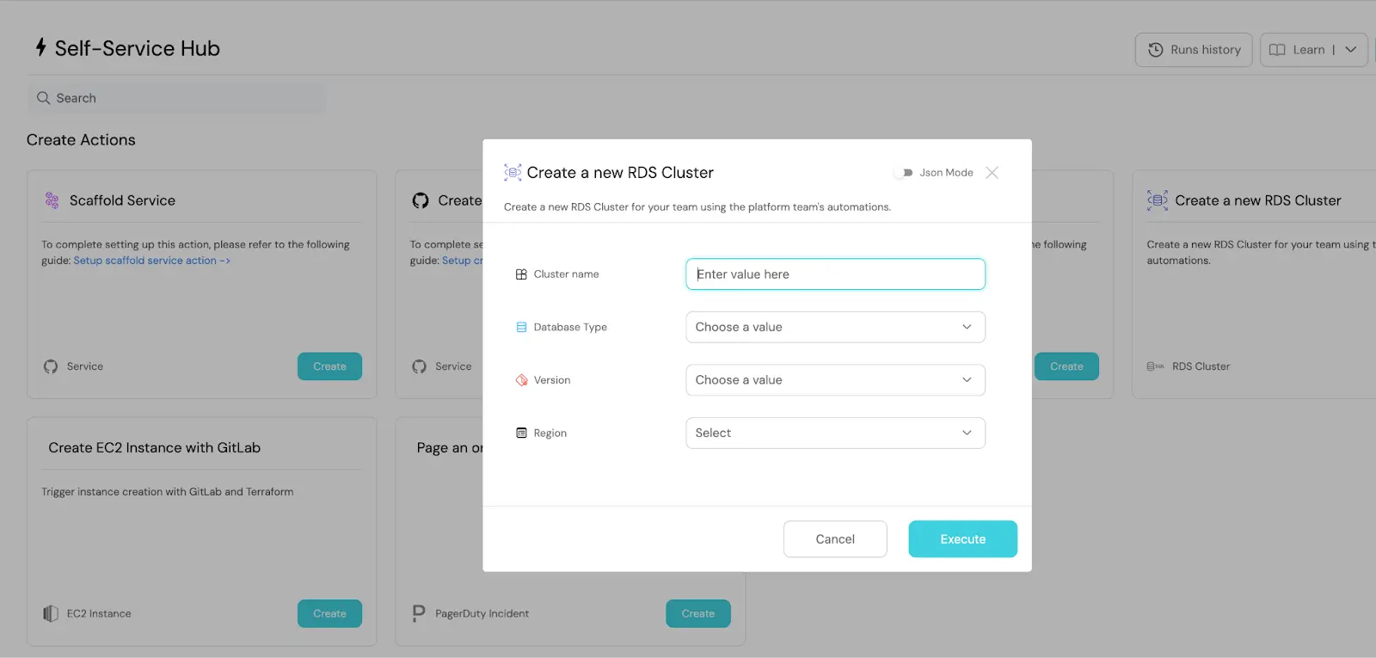Open the Database Type dropdown
Image resolution: width=1376 pixels, height=658 pixels.
click(x=835, y=328)
